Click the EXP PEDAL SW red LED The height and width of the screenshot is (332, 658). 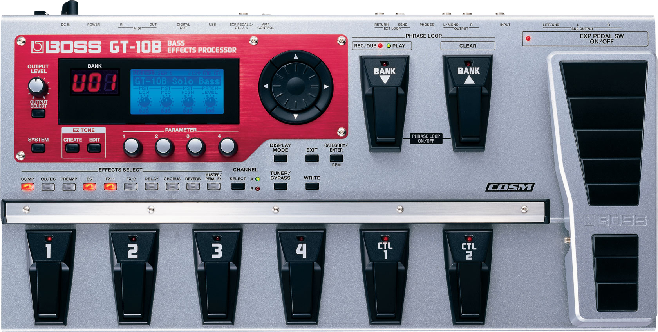[528, 38]
